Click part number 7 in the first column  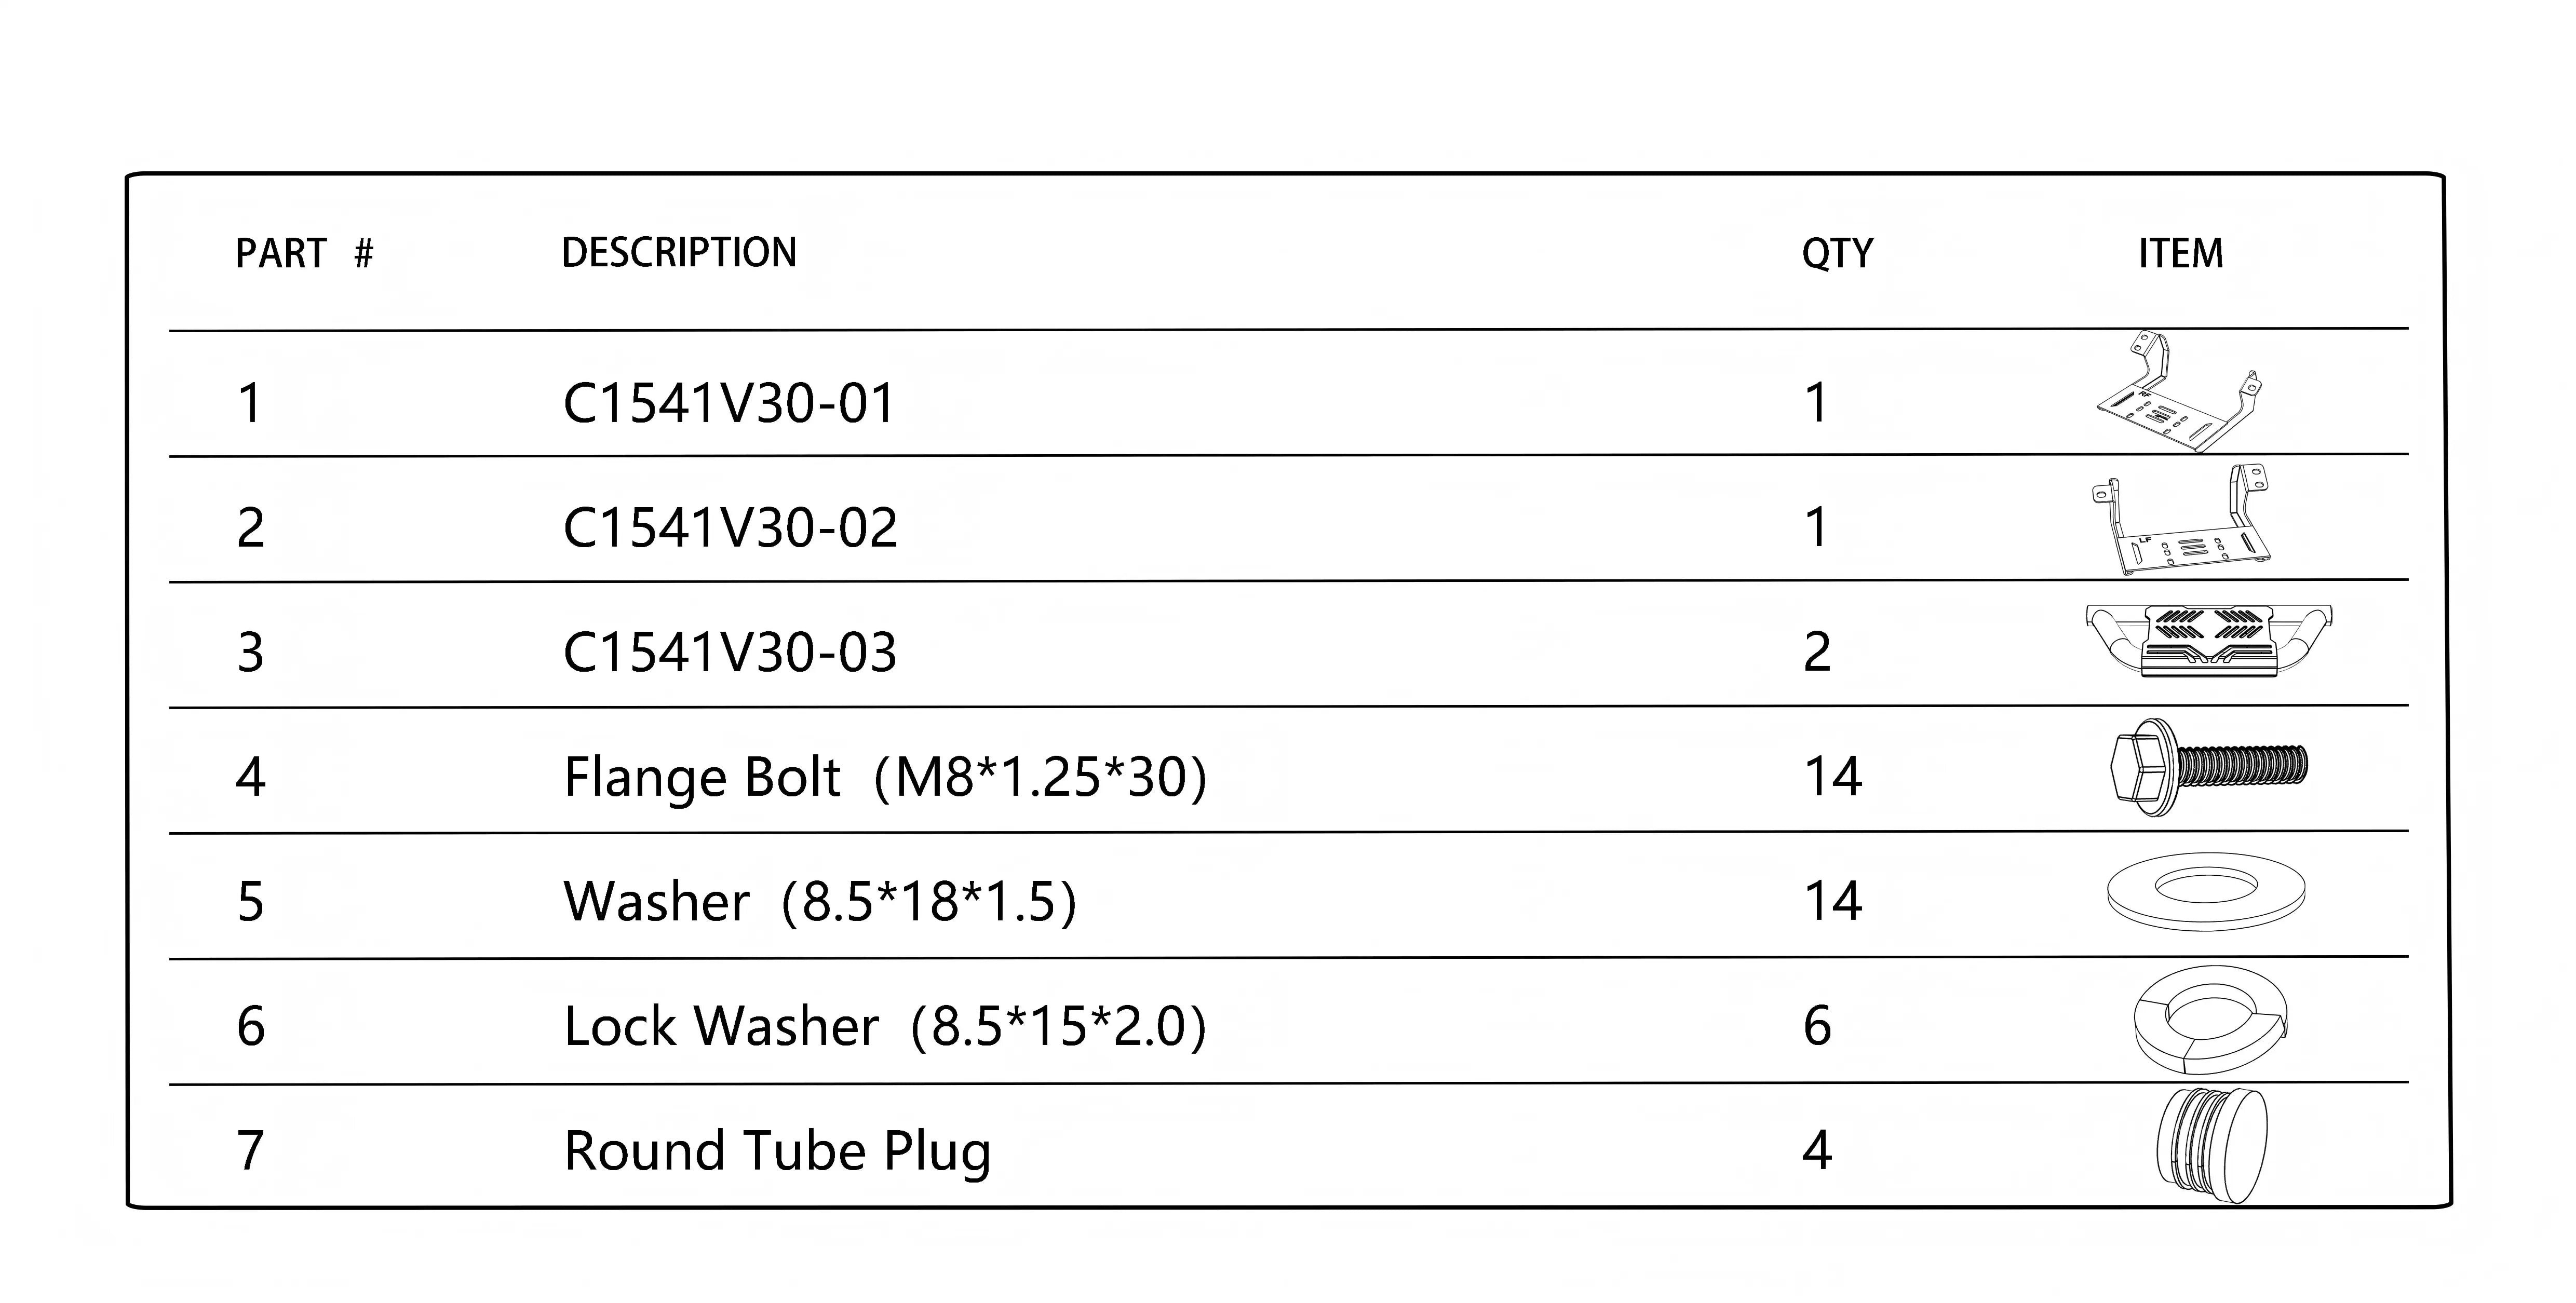point(250,1151)
